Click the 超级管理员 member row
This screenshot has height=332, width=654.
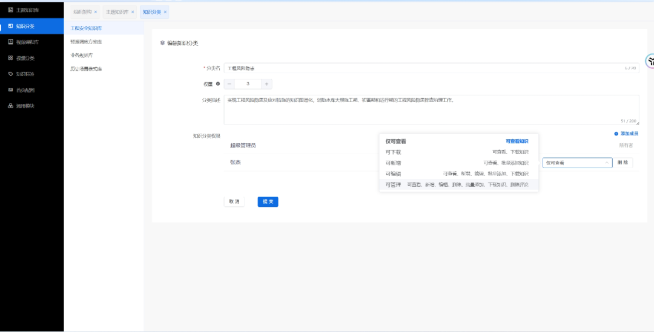pos(431,145)
